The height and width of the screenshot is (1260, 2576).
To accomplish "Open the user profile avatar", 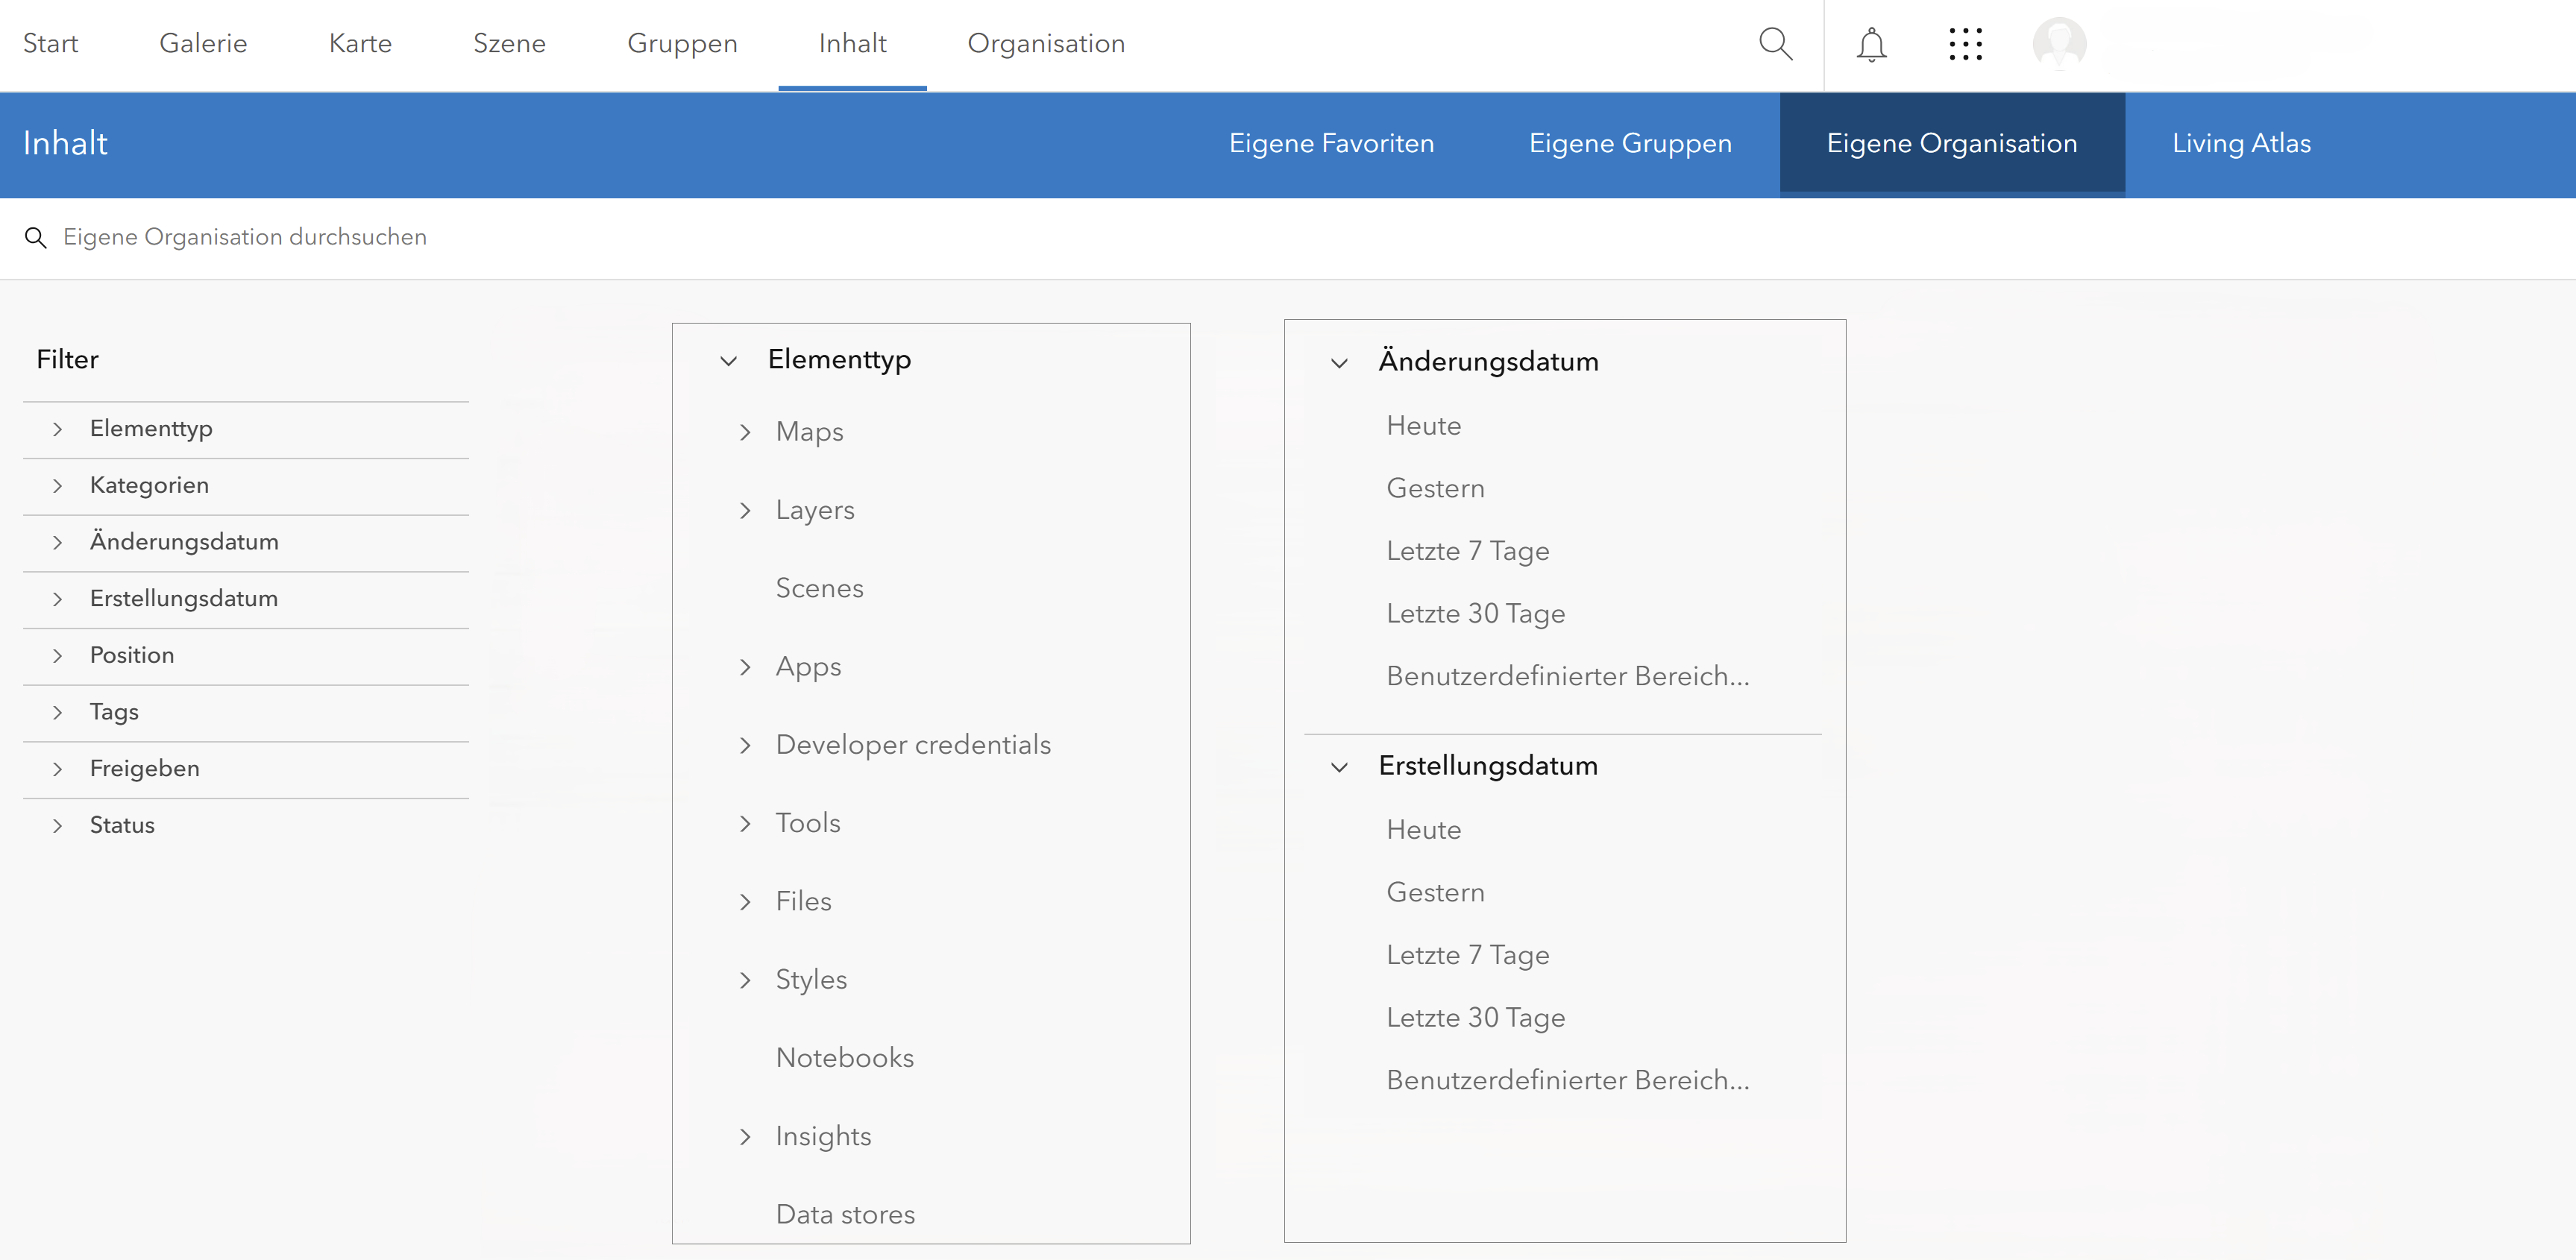I will tap(2059, 44).
